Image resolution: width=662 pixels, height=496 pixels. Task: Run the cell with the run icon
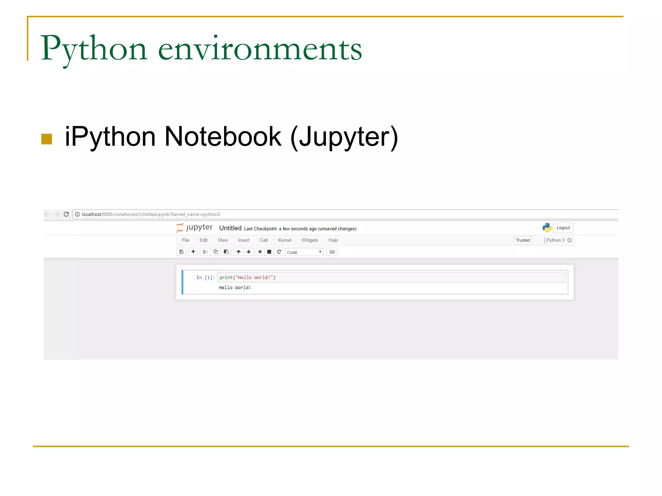260,252
